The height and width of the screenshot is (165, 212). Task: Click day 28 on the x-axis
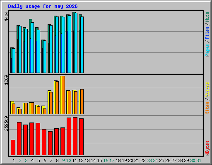(180, 160)
